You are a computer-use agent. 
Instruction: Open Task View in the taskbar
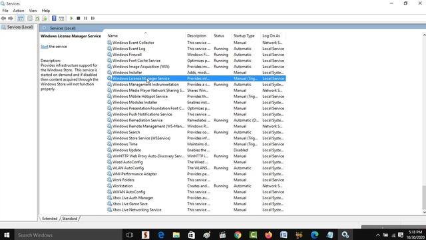[x=130, y=235]
